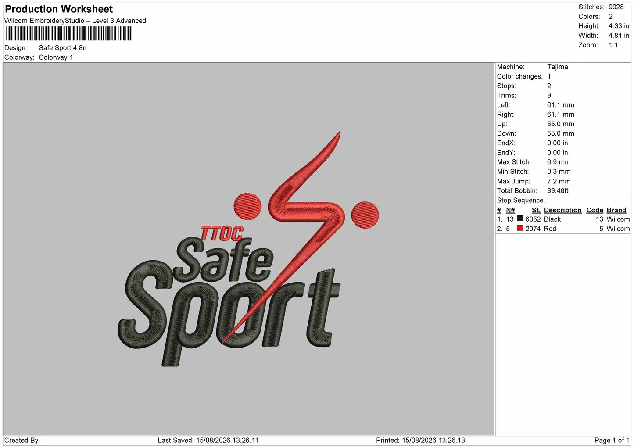Click the Zoom value 1:1
This screenshot has height=448, width=634.
[613, 45]
